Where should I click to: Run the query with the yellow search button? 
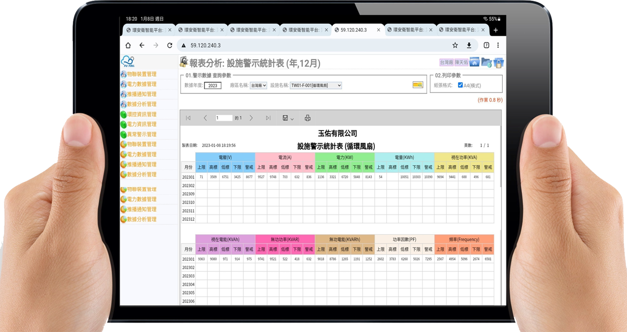coord(418,85)
